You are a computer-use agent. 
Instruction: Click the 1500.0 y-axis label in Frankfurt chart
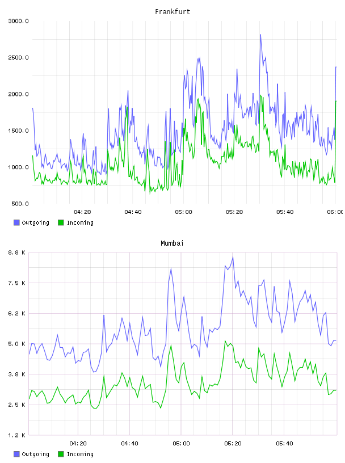[x=19, y=131]
